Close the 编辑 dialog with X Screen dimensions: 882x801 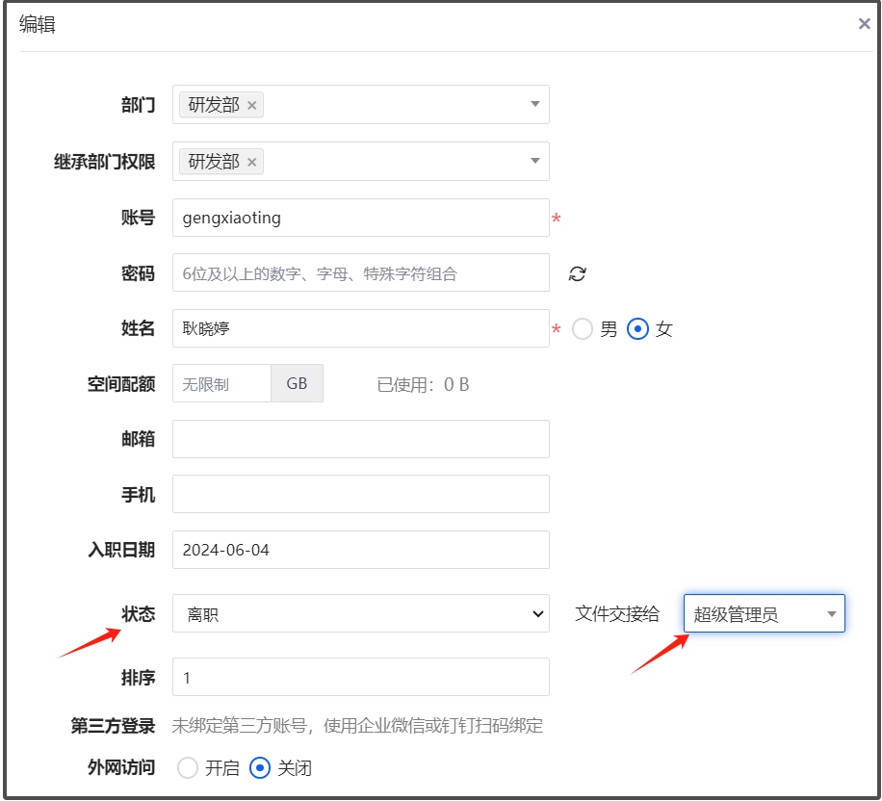[864, 25]
